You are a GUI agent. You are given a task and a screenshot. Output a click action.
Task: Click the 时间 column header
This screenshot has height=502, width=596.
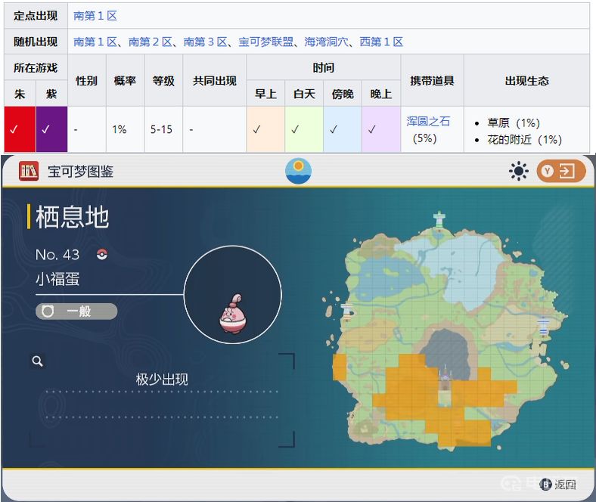point(324,67)
